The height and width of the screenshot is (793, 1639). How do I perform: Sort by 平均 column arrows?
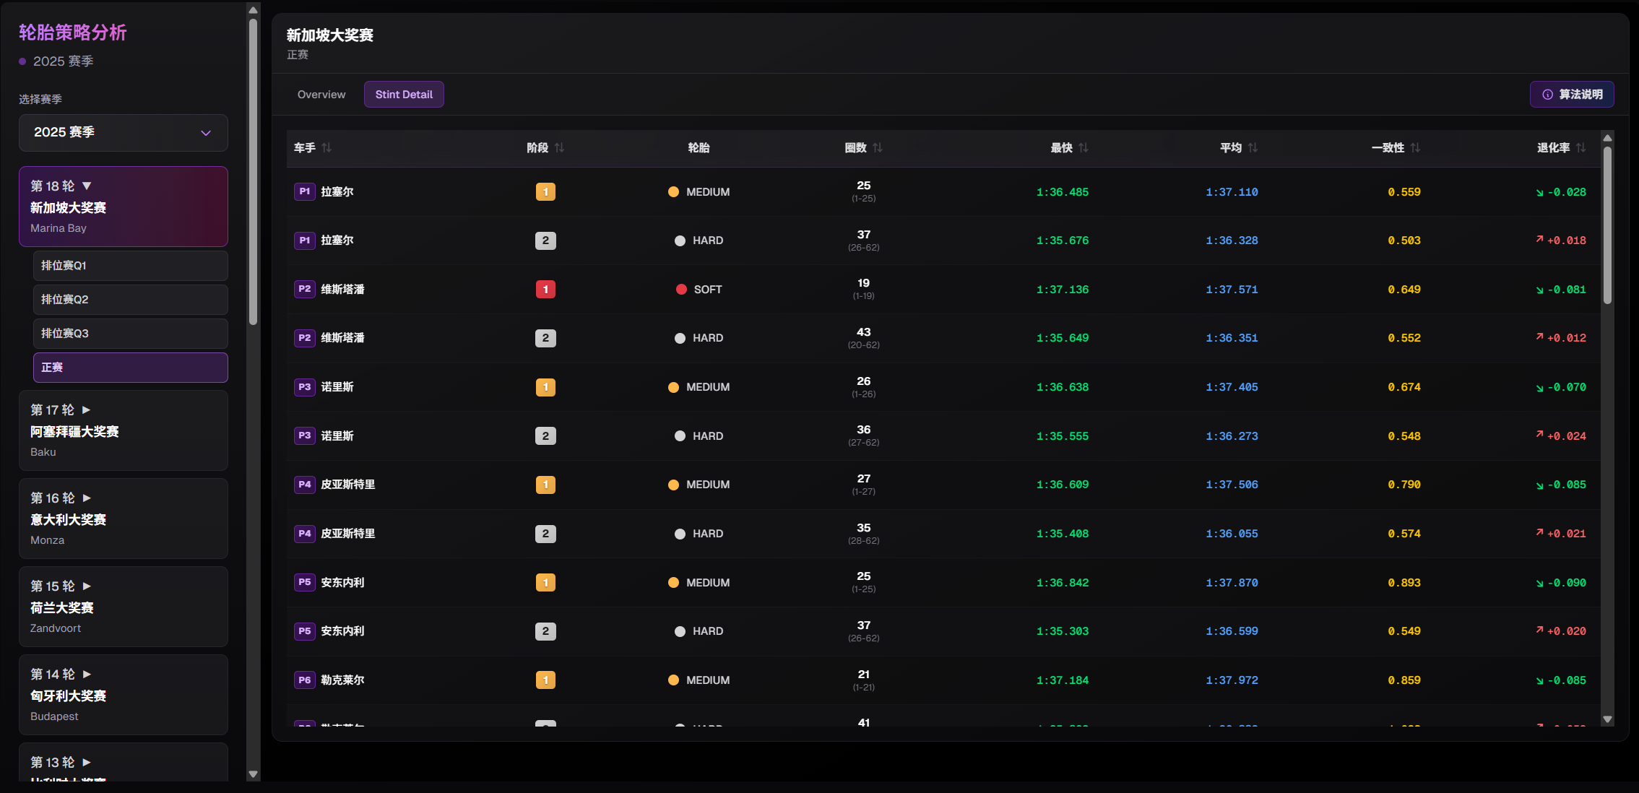(x=1253, y=148)
